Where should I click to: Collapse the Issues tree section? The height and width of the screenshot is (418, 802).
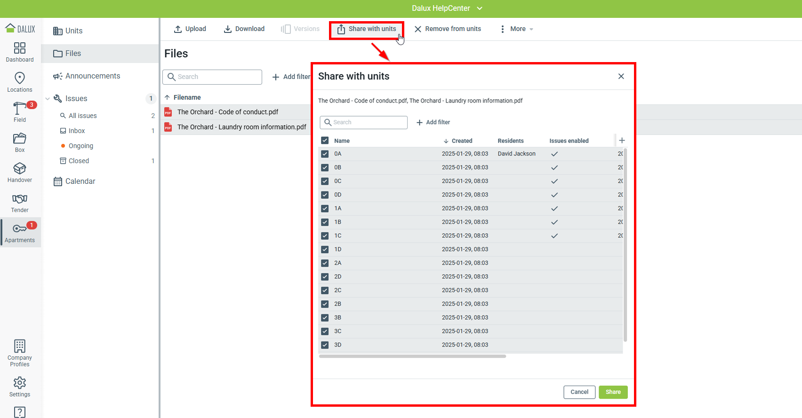coord(48,99)
